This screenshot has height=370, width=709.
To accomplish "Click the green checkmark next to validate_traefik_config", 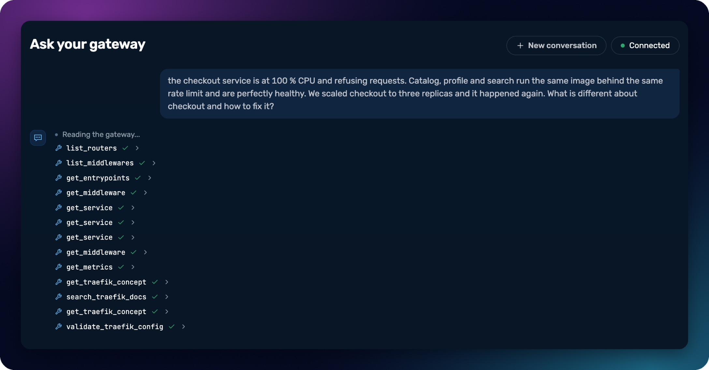I will (x=172, y=326).
